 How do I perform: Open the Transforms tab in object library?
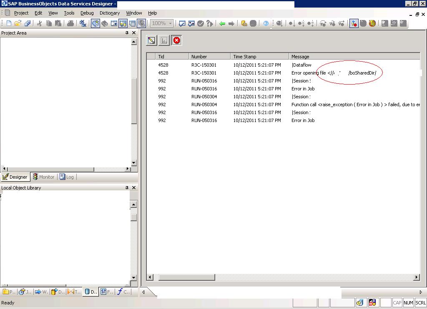tap(74, 292)
